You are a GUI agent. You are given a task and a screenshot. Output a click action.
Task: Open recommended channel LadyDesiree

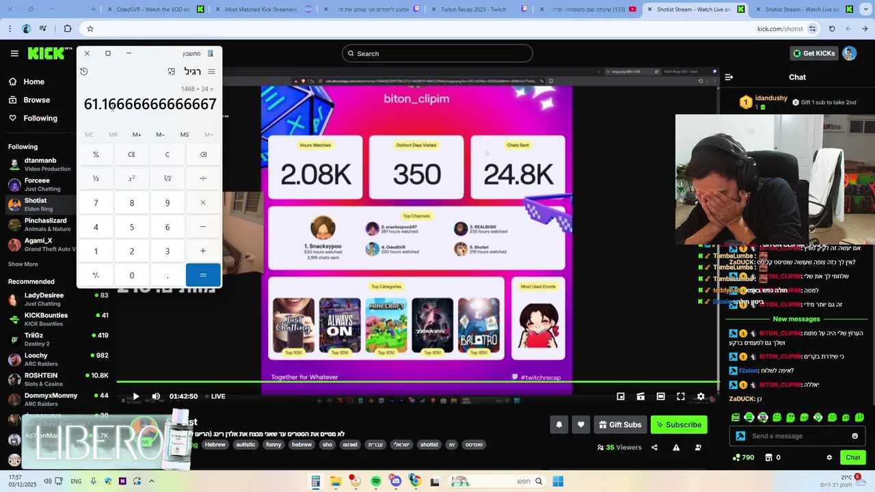pyautogui.click(x=58, y=299)
